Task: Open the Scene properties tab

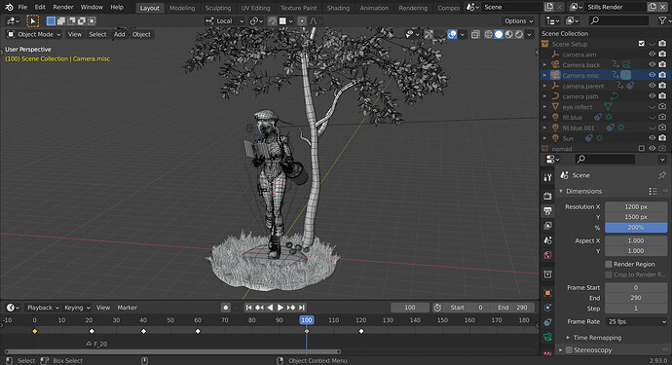Action: (x=547, y=240)
